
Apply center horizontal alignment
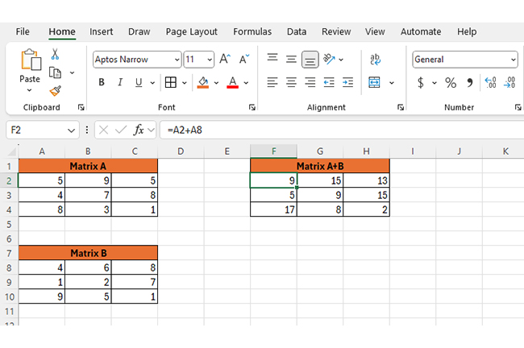tap(291, 83)
